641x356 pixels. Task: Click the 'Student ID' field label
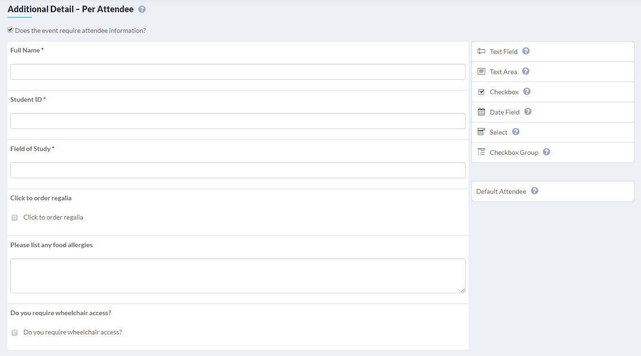(26, 99)
